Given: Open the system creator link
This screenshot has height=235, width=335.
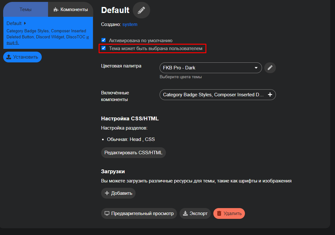Looking at the screenshot, I should point(130,24).
